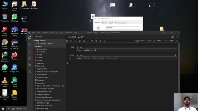Open Data_Set2.data in explorer
Viewport: 198px width, 111px height.
tap(43, 77)
